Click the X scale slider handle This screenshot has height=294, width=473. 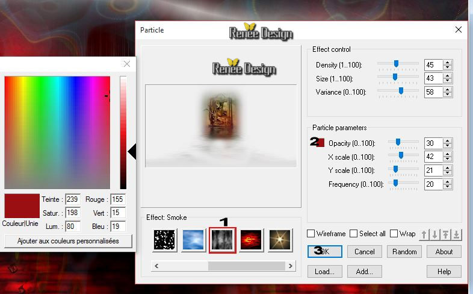click(401, 155)
